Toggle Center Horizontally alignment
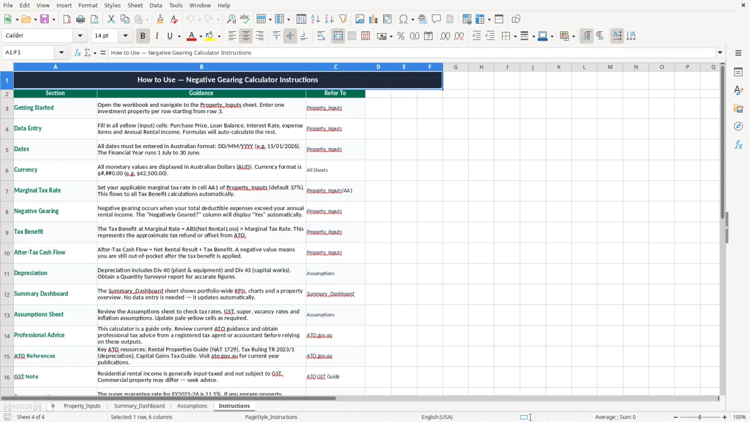750x422 pixels. click(x=246, y=36)
